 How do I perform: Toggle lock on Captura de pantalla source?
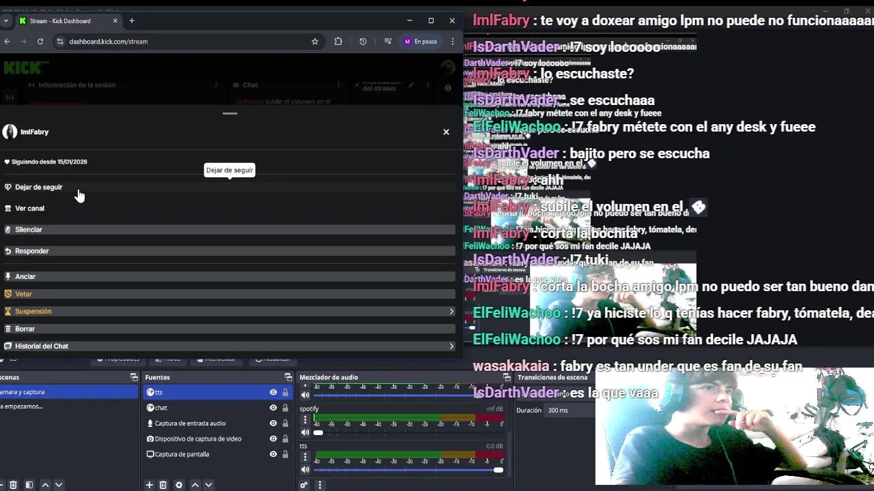[285, 454]
